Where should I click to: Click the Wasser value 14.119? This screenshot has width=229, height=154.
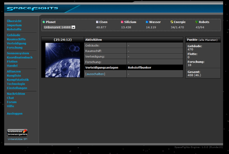coord(151,27)
